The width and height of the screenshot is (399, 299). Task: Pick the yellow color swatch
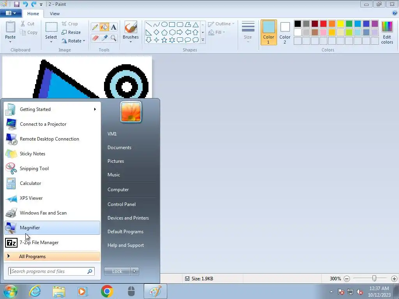[x=341, y=24]
